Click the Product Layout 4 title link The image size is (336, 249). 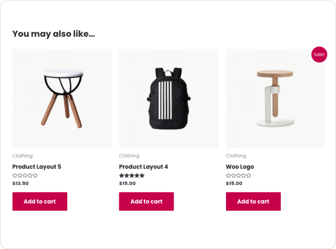coord(143,167)
